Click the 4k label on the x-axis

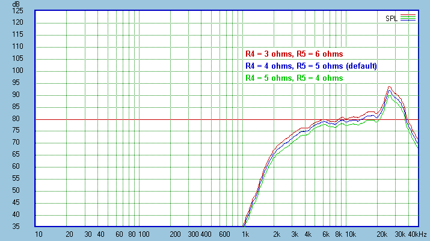308,234
